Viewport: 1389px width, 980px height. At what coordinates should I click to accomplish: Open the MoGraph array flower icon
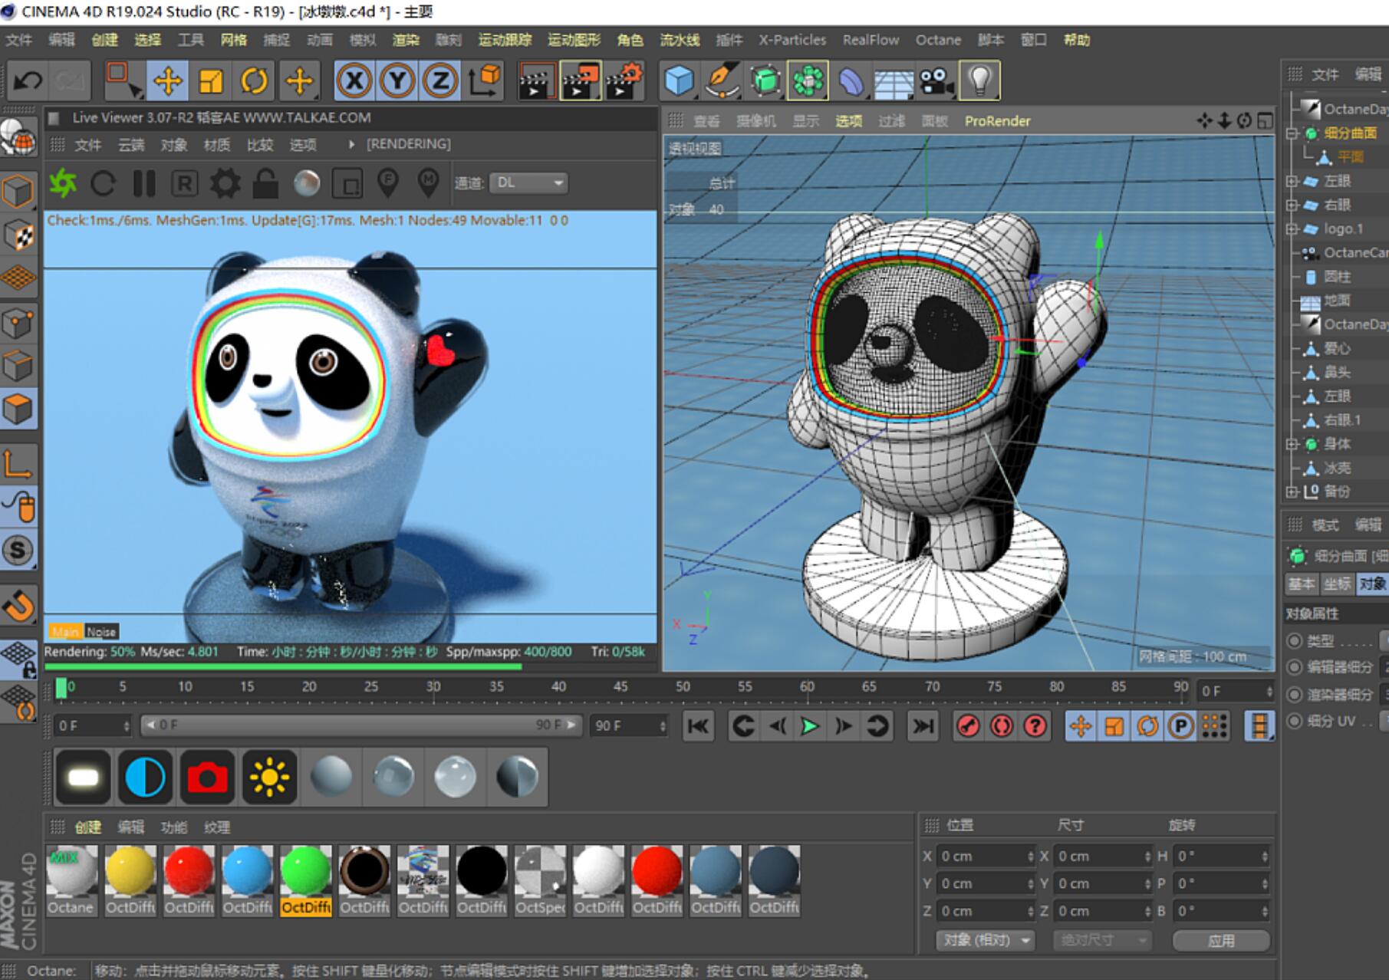[x=808, y=81]
